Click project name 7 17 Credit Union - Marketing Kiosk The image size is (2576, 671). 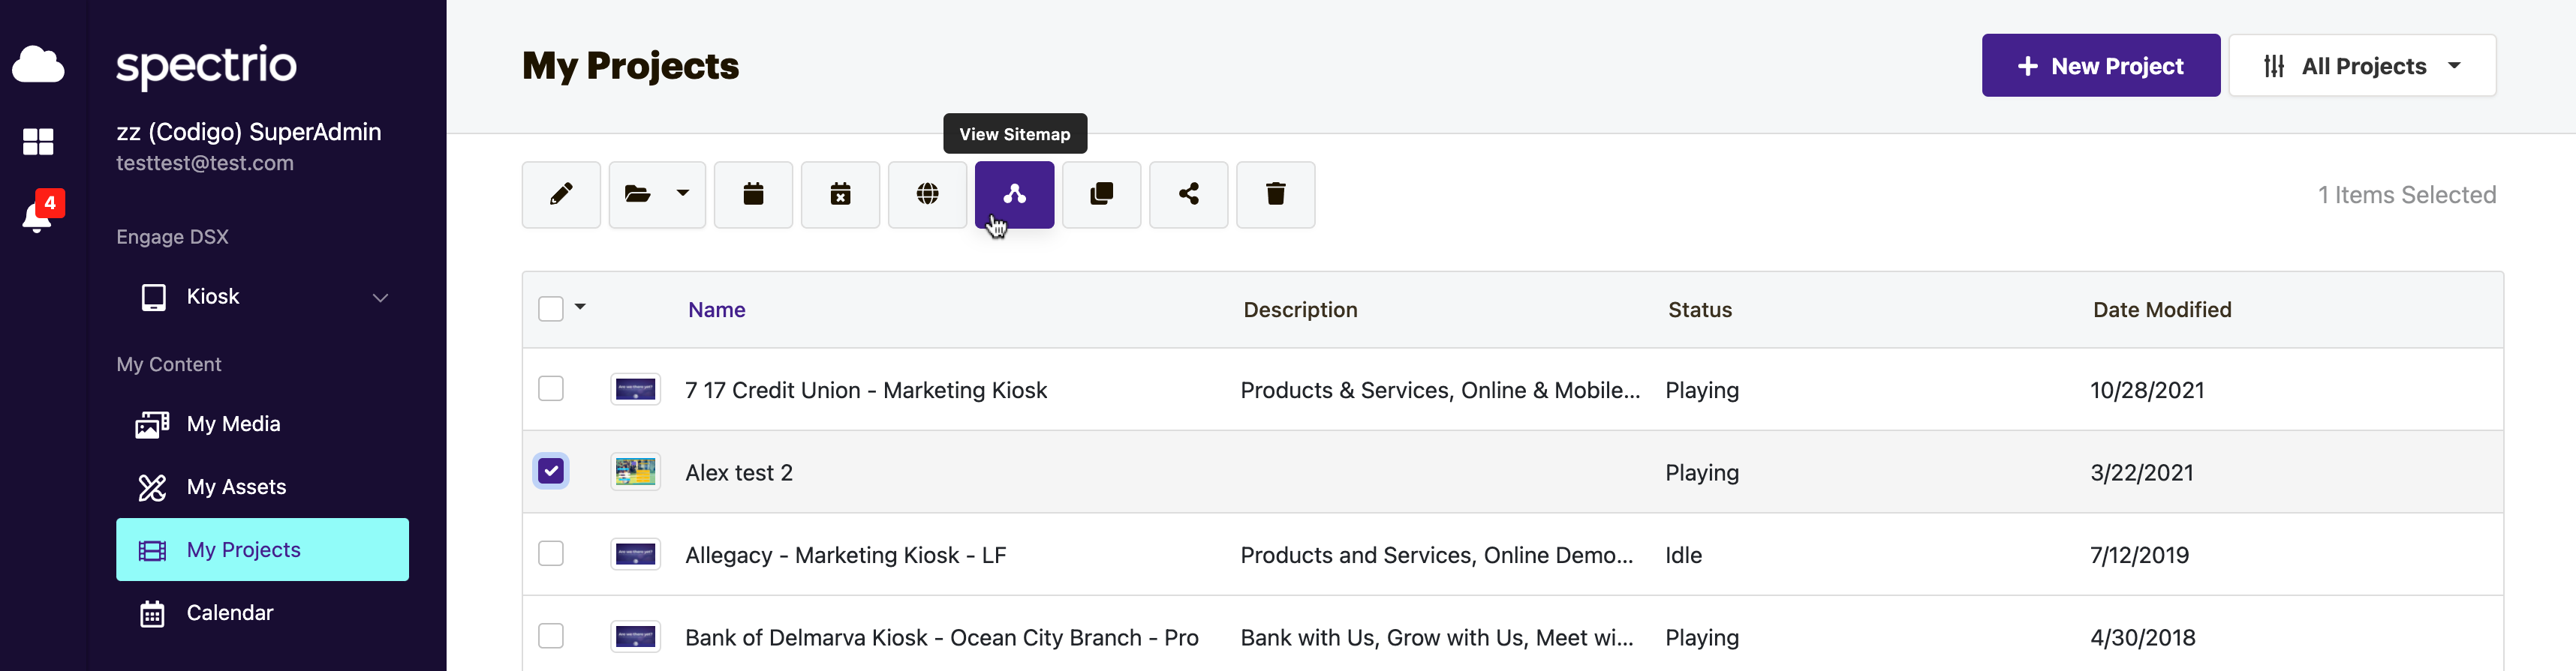(866, 391)
